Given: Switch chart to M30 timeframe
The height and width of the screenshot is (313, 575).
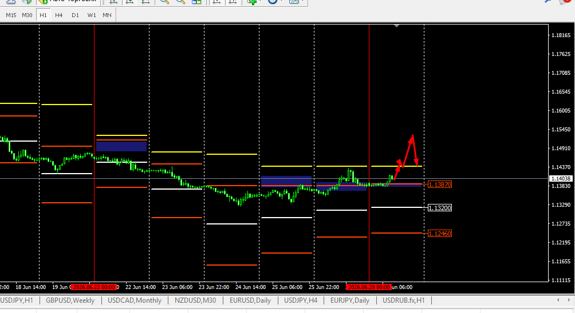Looking at the screenshot, I should point(27,15).
